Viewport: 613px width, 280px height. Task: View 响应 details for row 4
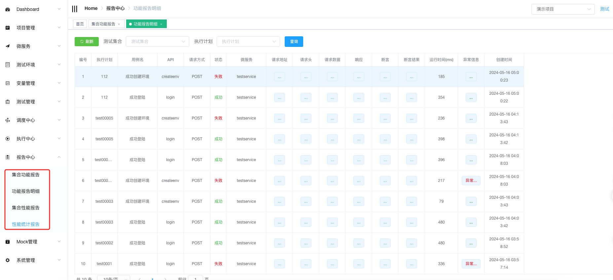[x=359, y=139]
